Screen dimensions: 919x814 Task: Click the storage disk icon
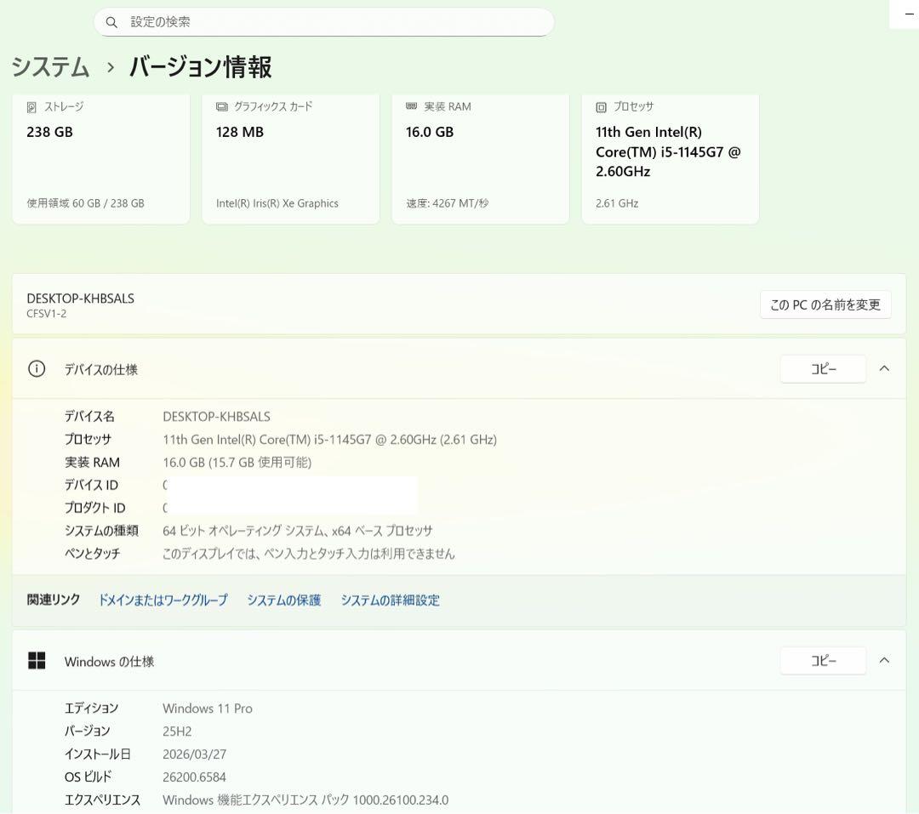pos(31,107)
